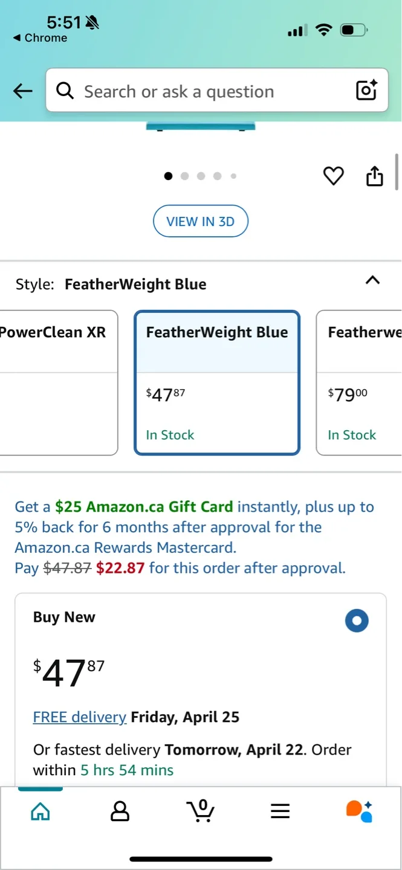Image resolution: width=402 pixels, height=870 pixels.
Task: Go to Home with the house icon
Action: [40, 812]
